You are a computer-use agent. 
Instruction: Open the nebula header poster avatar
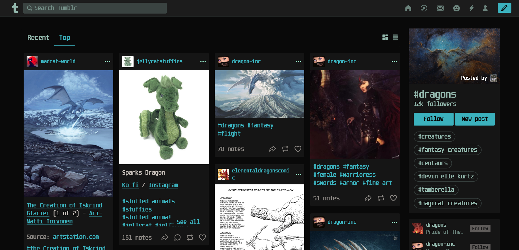click(x=493, y=78)
